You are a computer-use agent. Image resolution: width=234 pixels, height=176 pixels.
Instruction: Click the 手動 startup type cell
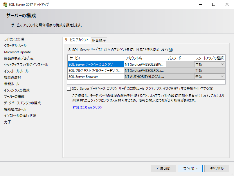pos(210,71)
